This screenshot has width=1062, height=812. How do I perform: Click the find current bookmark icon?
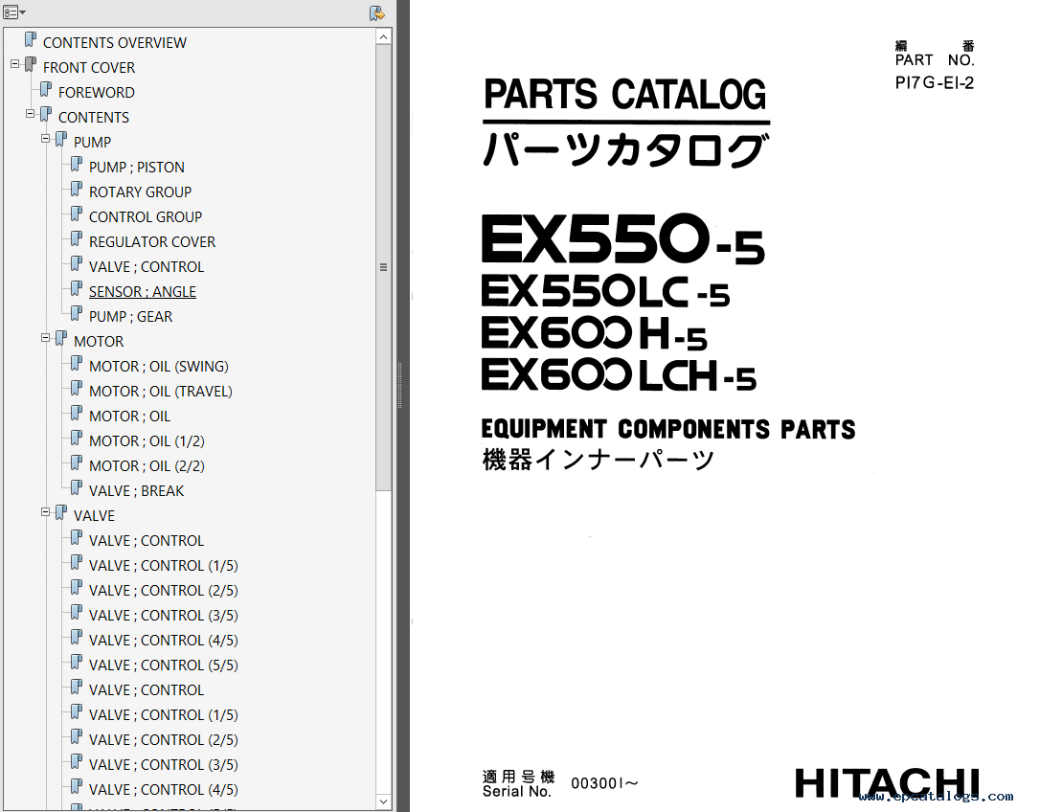[x=377, y=12]
